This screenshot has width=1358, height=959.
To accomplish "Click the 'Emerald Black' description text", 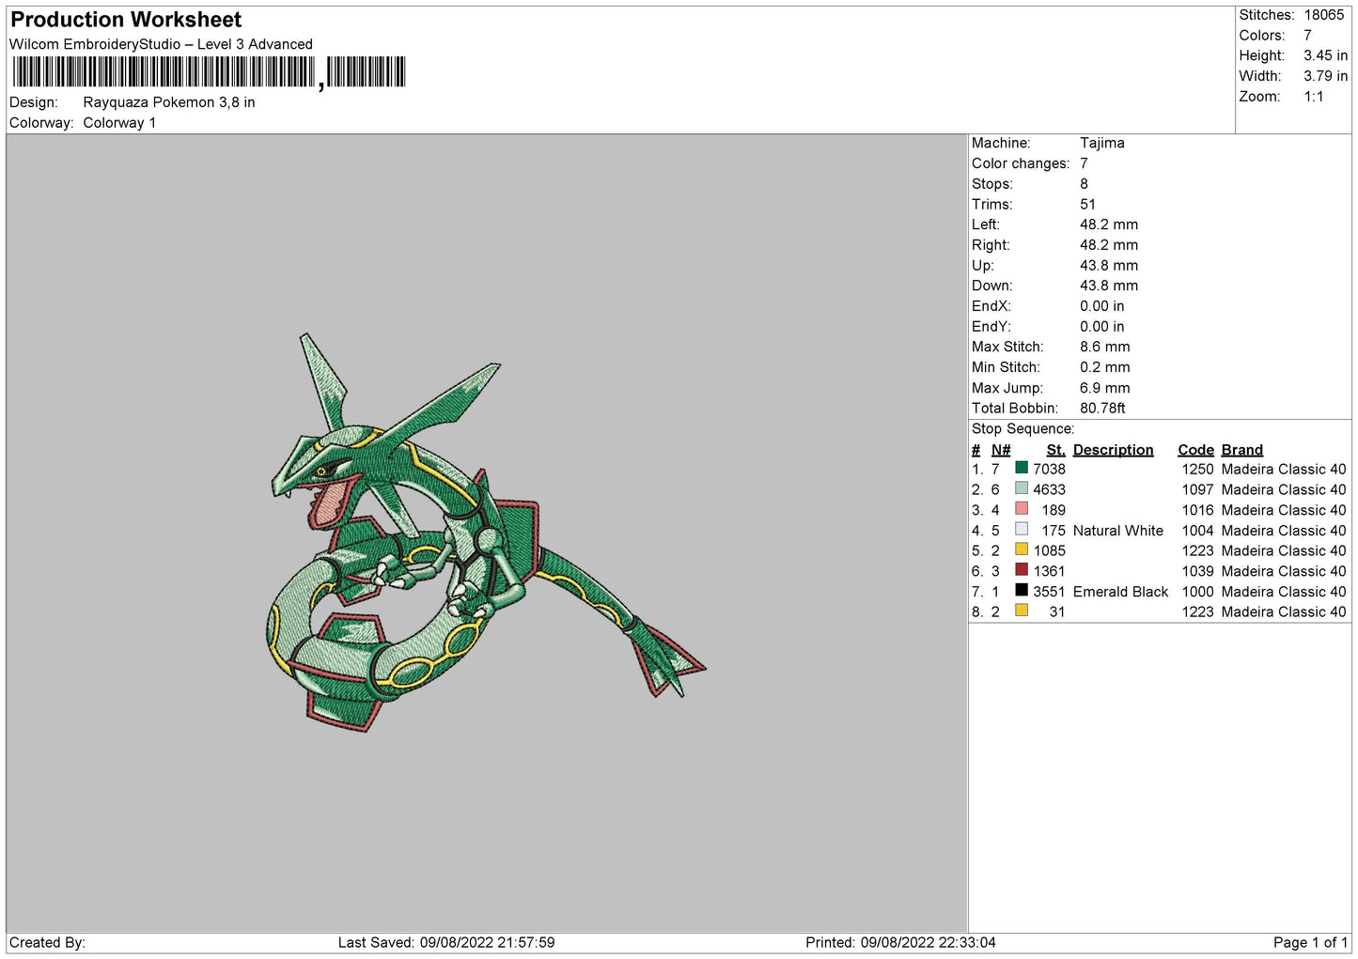I will pyautogui.click(x=1120, y=592).
